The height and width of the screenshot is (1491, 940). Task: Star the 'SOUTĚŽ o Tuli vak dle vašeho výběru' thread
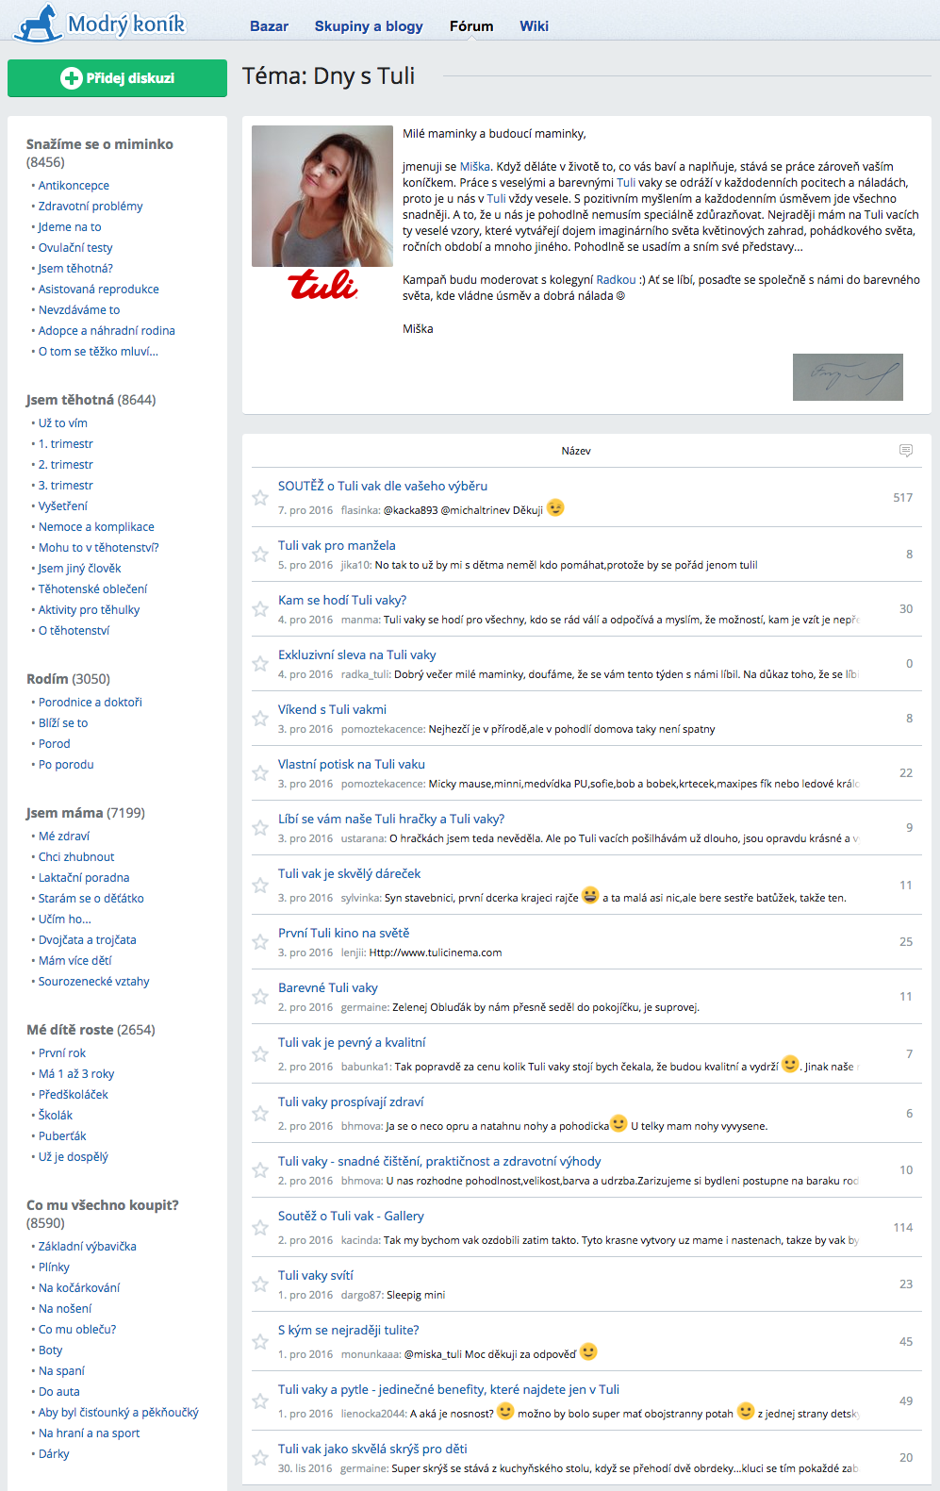click(260, 497)
